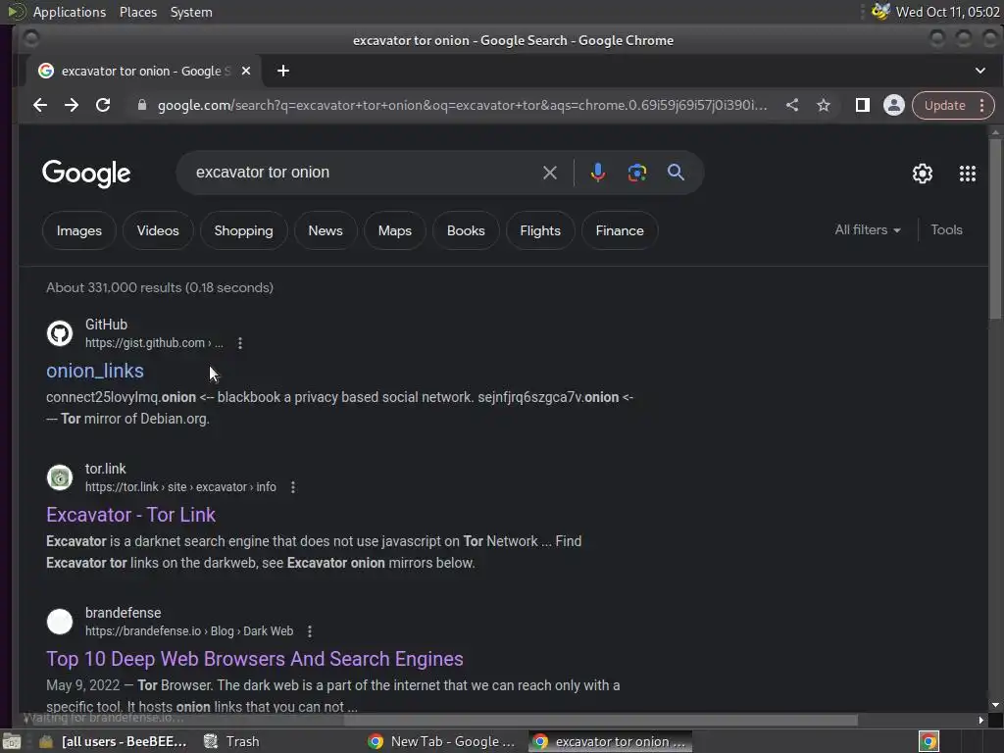Search by image with Google Lens
The height and width of the screenshot is (753, 1004).
click(x=637, y=173)
